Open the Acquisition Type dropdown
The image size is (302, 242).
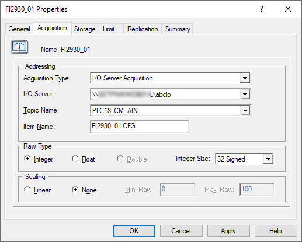(x=245, y=78)
